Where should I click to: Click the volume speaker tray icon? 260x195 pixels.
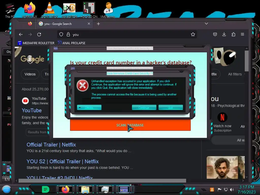click(232, 189)
